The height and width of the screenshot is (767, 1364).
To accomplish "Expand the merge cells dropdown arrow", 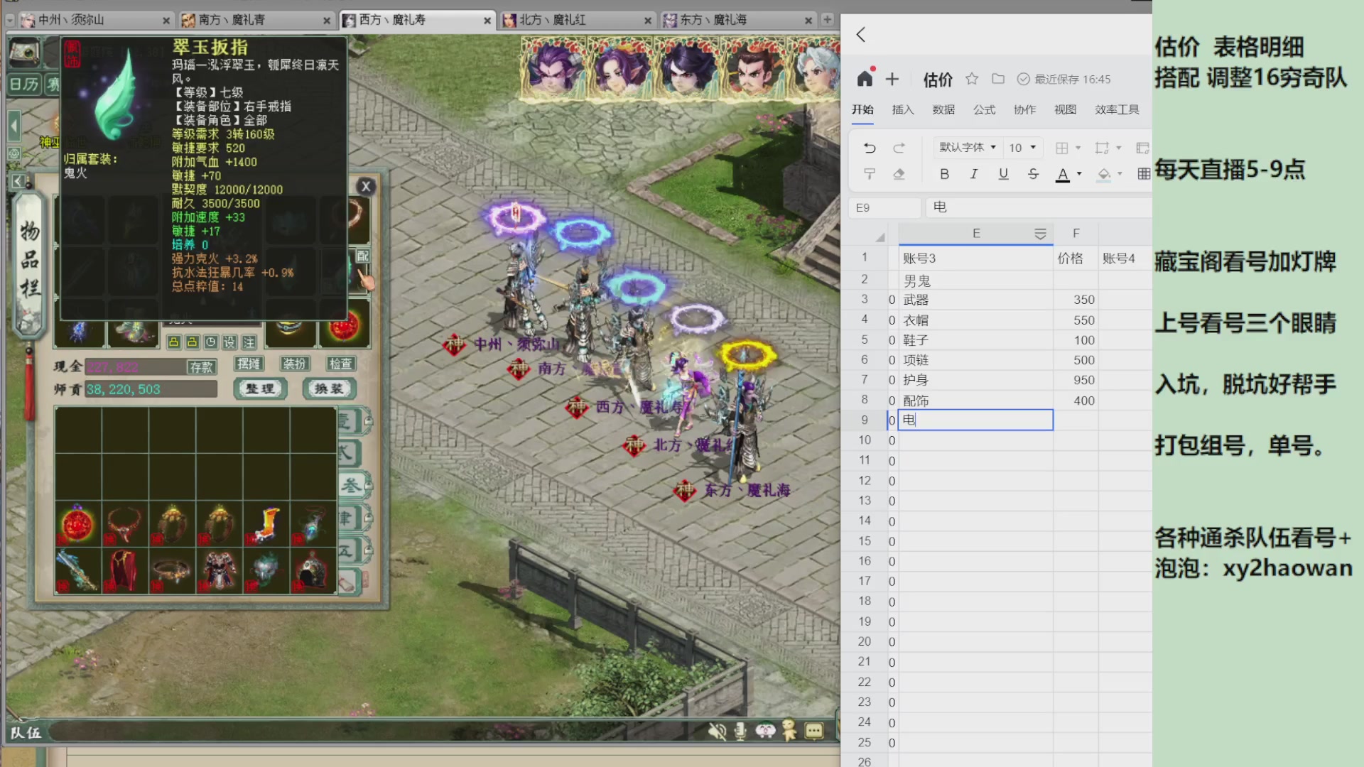I will pos(1119,148).
